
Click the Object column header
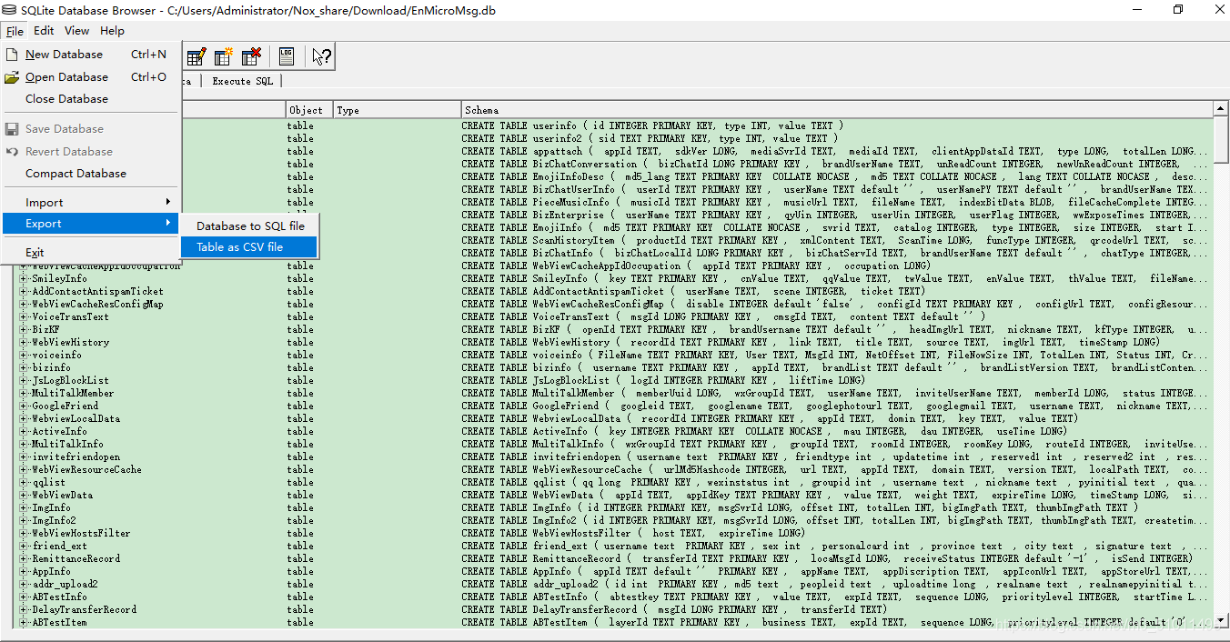coord(309,110)
